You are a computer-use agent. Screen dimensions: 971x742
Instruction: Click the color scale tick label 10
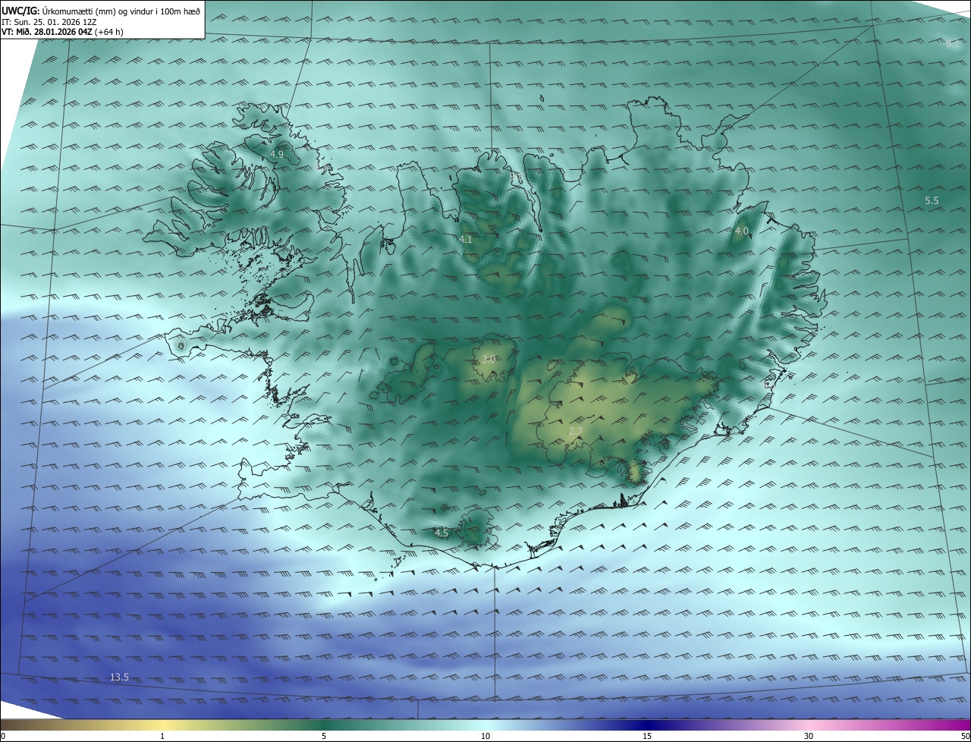pyautogui.click(x=485, y=736)
